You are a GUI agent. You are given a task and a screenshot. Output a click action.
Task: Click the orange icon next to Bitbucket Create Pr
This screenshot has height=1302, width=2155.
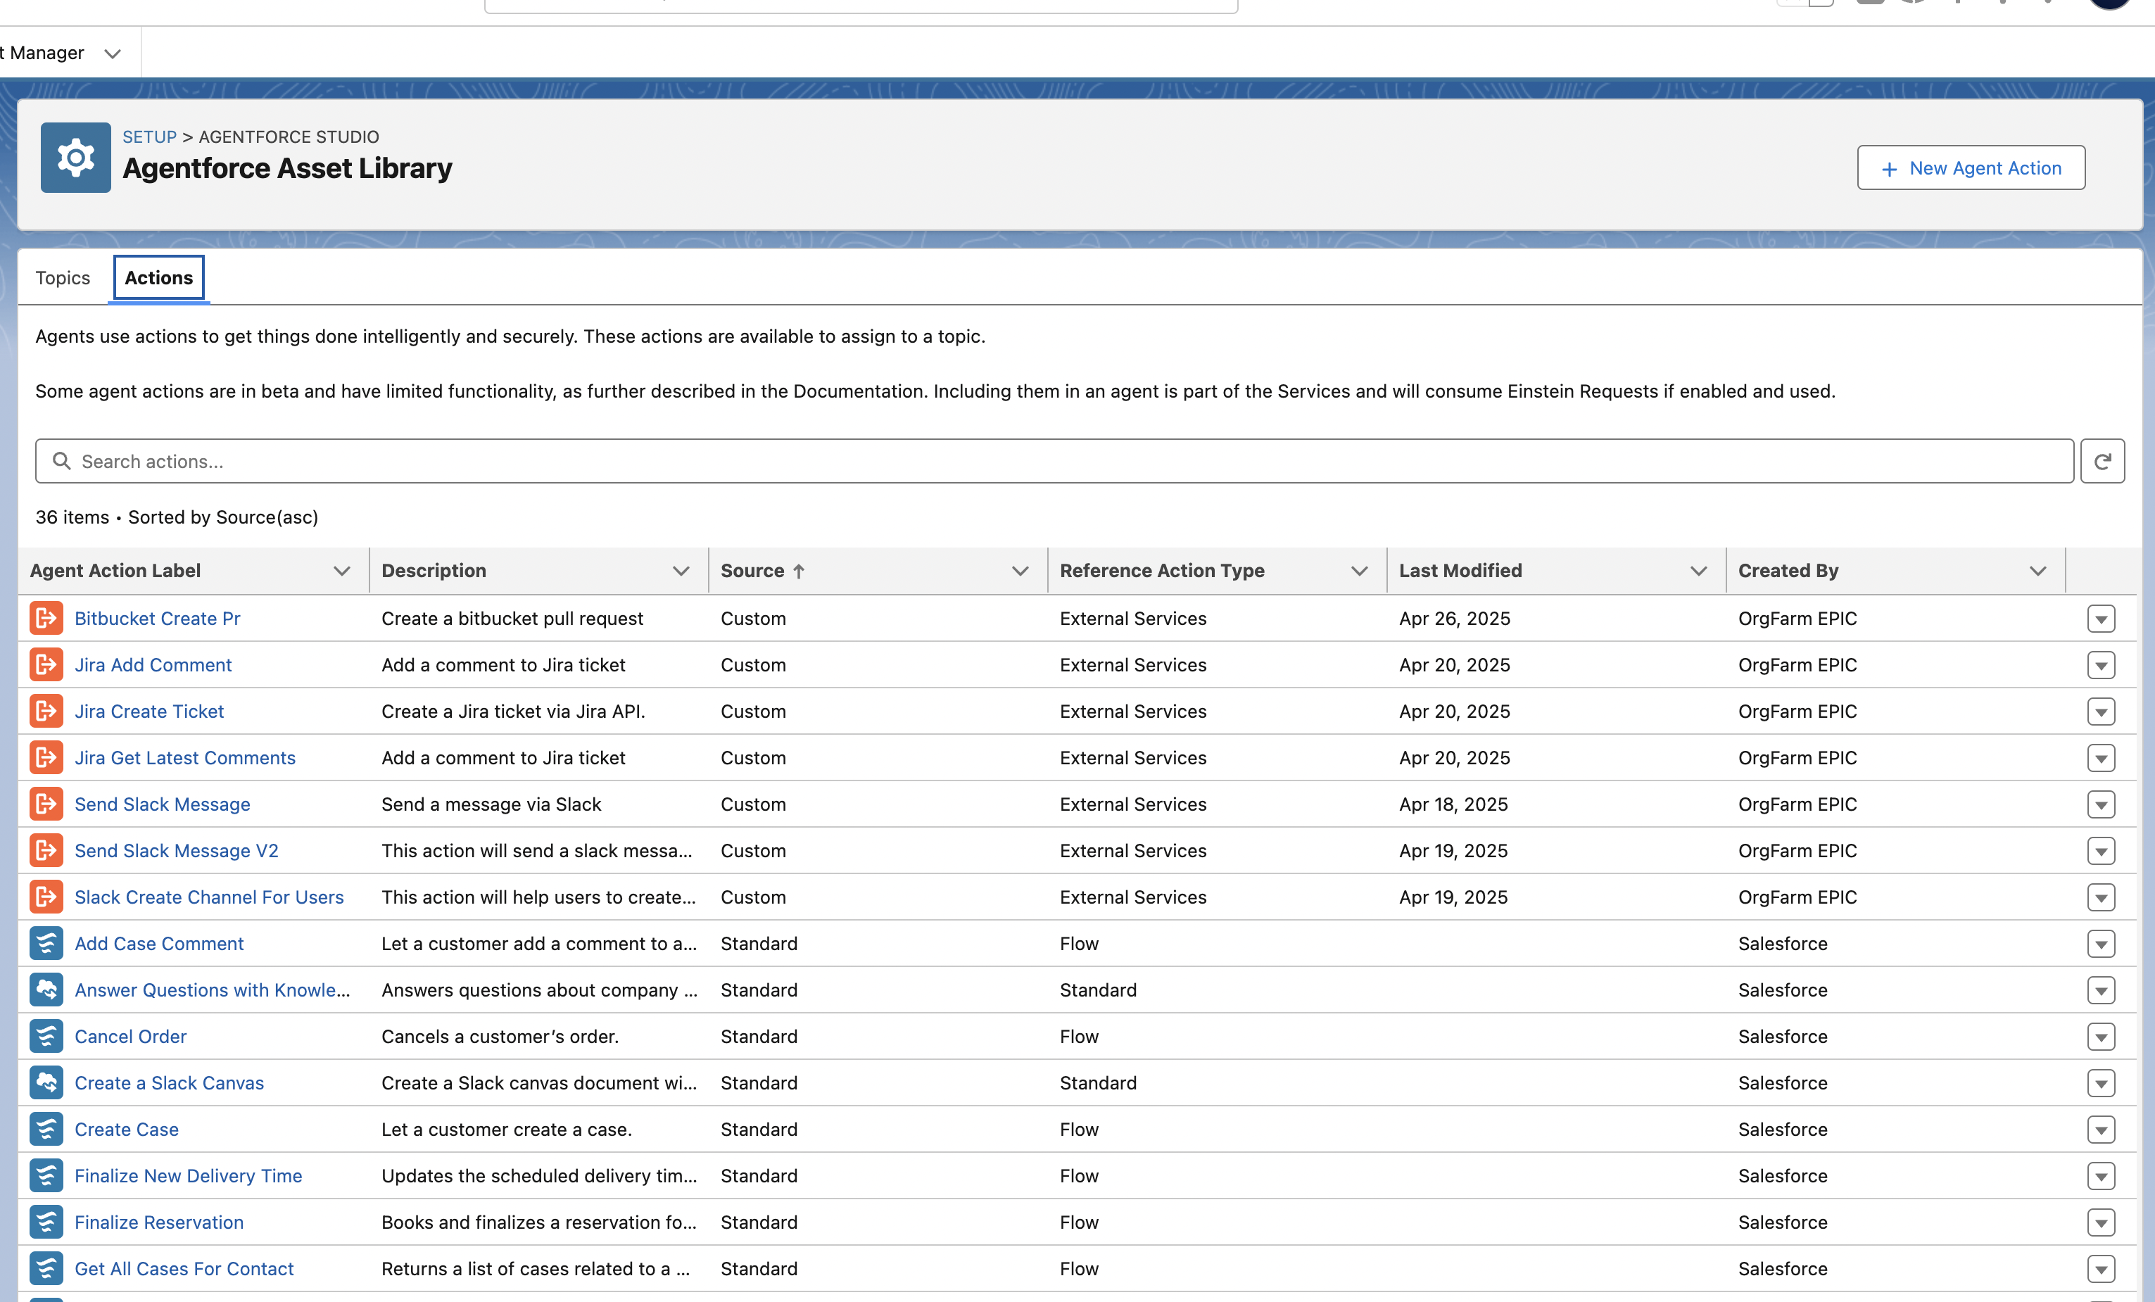(x=46, y=618)
